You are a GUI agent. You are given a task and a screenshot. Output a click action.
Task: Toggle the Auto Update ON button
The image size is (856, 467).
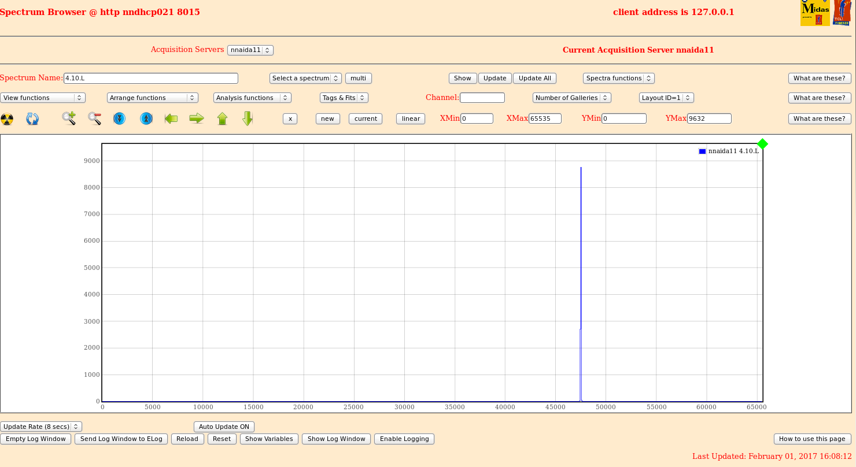[224, 427]
